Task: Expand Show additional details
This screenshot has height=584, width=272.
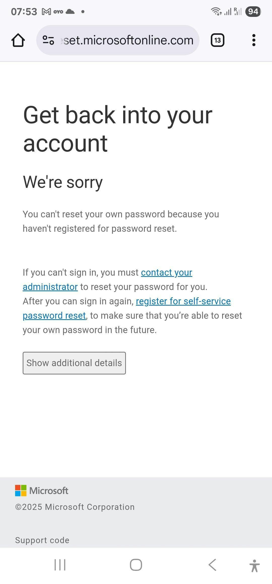Action: pos(74,363)
